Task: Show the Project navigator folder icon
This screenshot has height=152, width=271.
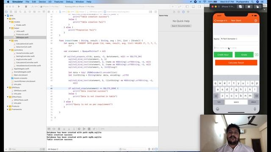Action: pyautogui.click(x=6, y=12)
